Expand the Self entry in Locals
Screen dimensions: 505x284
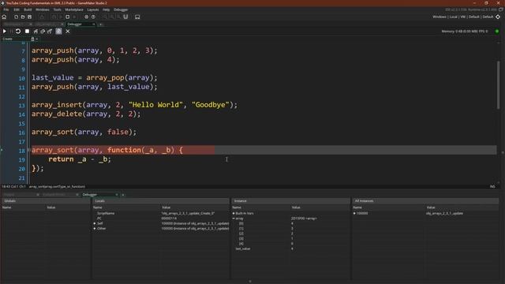point(95,223)
